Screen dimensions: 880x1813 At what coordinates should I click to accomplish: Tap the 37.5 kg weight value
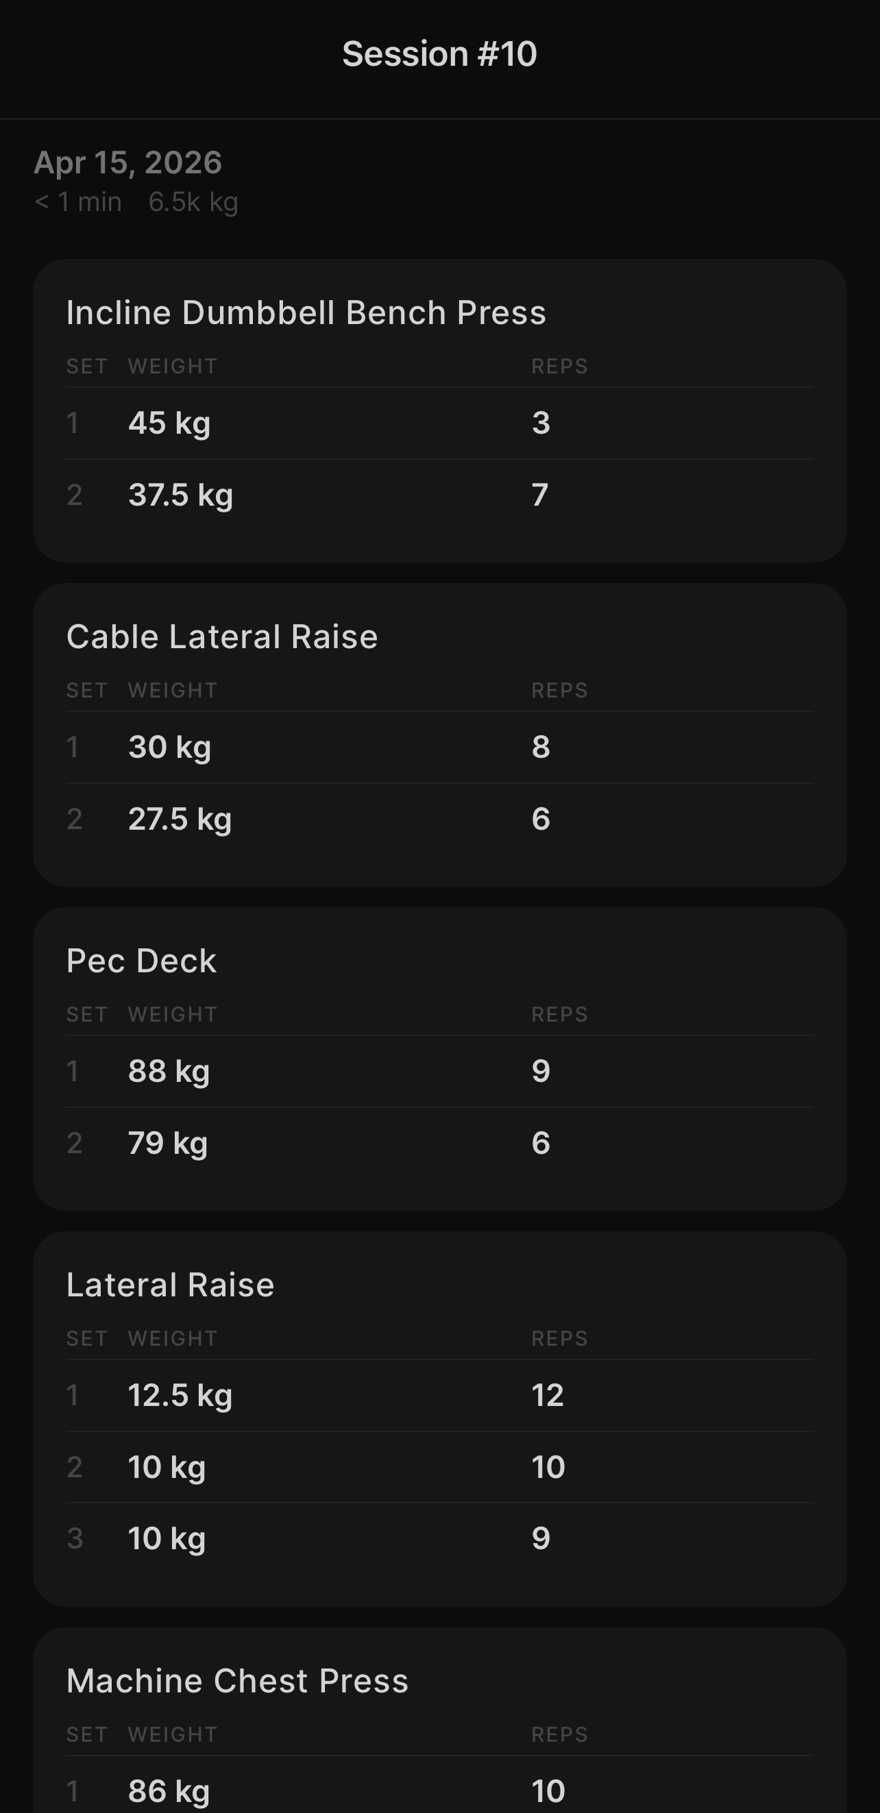click(x=180, y=495)
